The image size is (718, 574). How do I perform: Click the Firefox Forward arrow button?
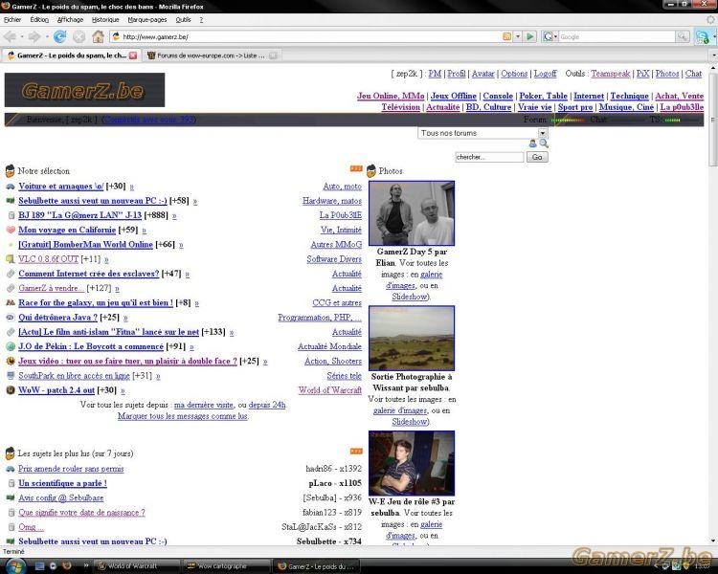pos(34,36)
